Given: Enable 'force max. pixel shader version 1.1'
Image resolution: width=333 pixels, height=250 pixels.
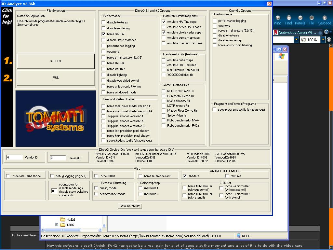Looking at the screenshot, I should (x=103, y=106).
